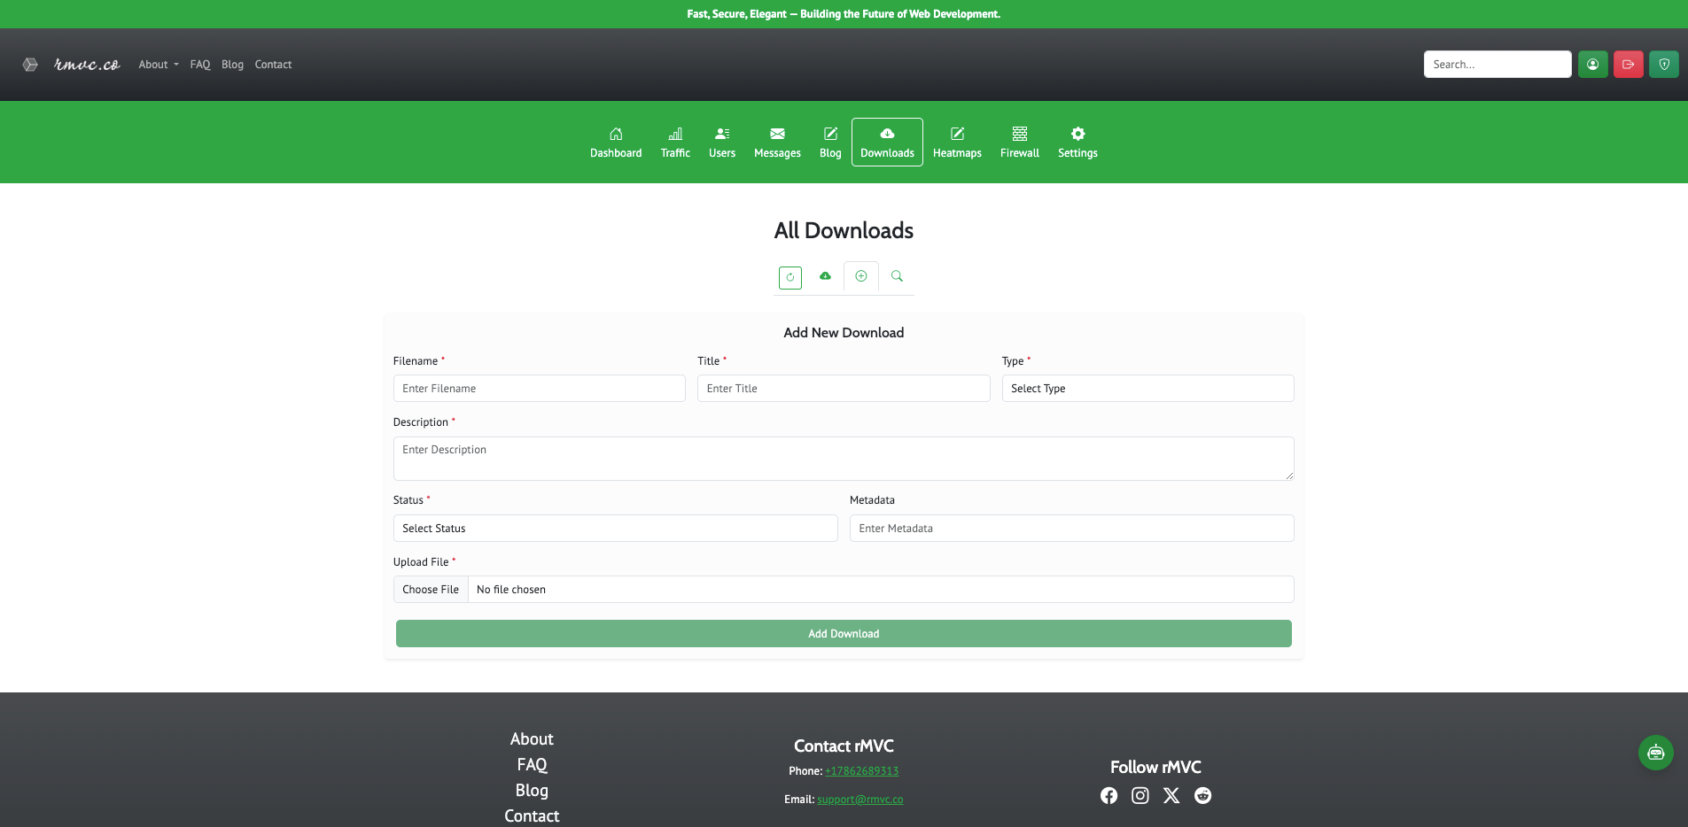Open the chatbot floating icon
Screen dimensions: 1688x827
point(1655,754)
